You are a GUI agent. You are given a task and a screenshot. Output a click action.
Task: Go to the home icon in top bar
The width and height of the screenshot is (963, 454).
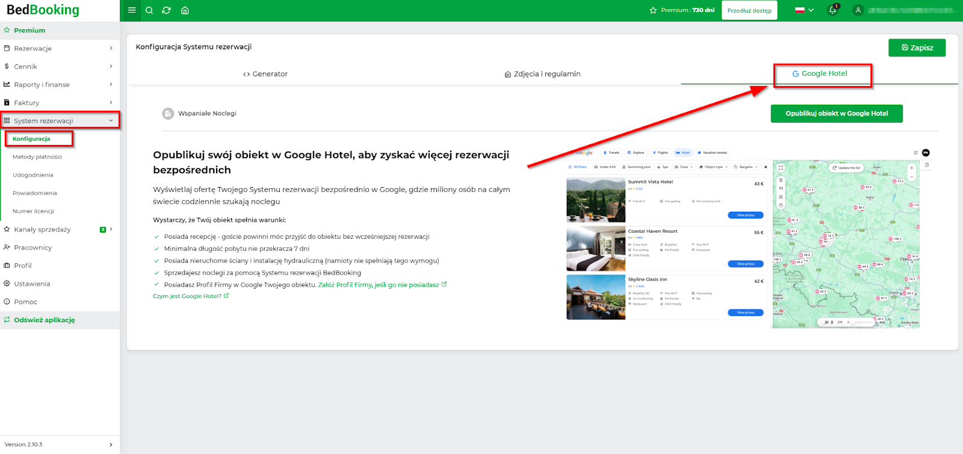click(185, 10)
